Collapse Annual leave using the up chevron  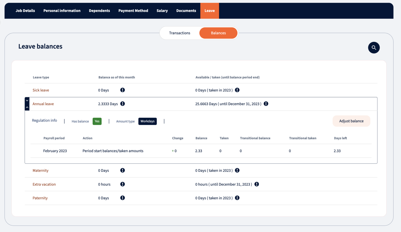27,107
